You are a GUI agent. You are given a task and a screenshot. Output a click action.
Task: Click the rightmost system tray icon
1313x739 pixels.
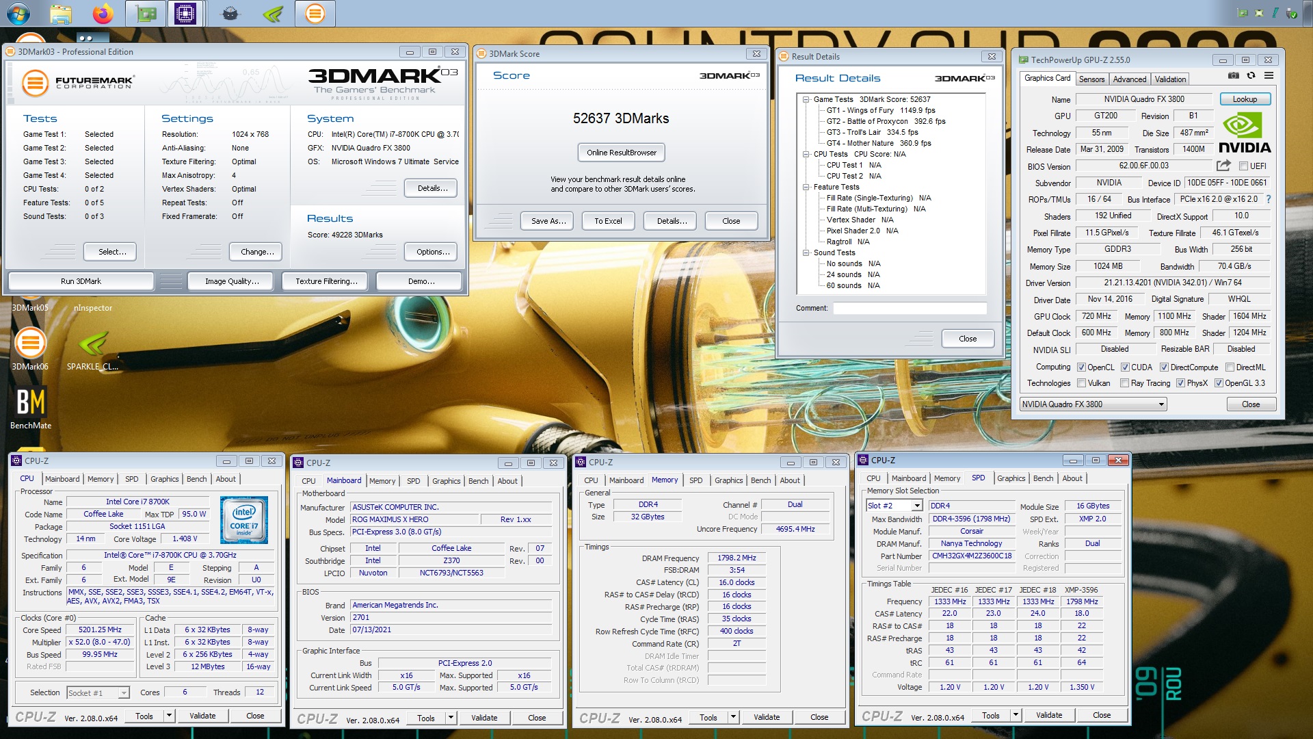tap(1292, 13)
